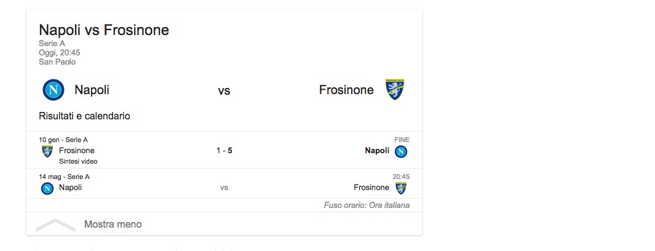Image resolution: width=655 pixels, height=251 pixels.
Task: Click the "14 mag - Serie A" date label
Action: (64, 177)
